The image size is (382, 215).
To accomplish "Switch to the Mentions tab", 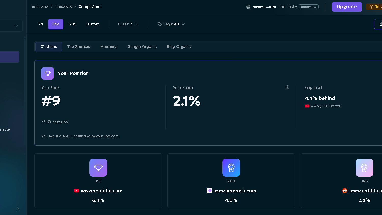I will point(109,47).
